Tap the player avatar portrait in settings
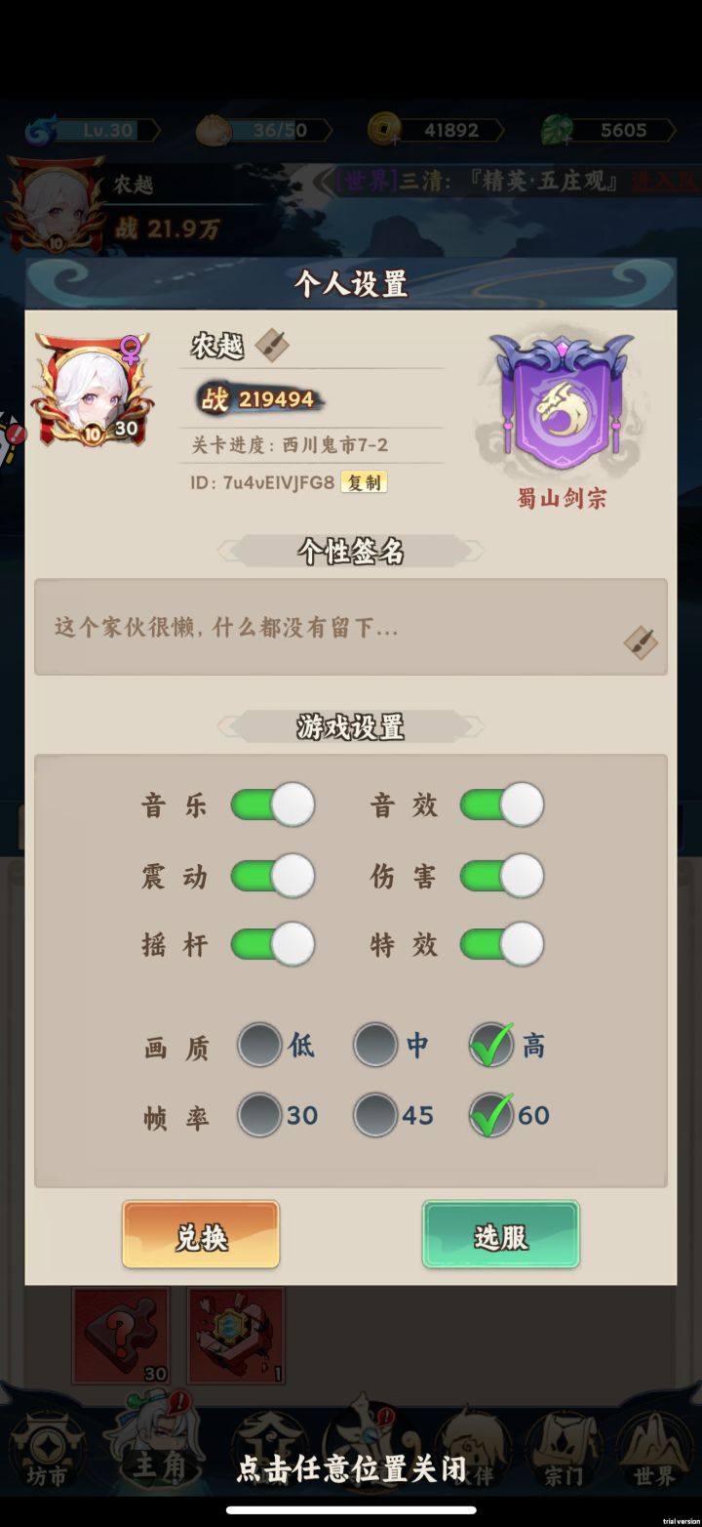 [x=92, y=390]
